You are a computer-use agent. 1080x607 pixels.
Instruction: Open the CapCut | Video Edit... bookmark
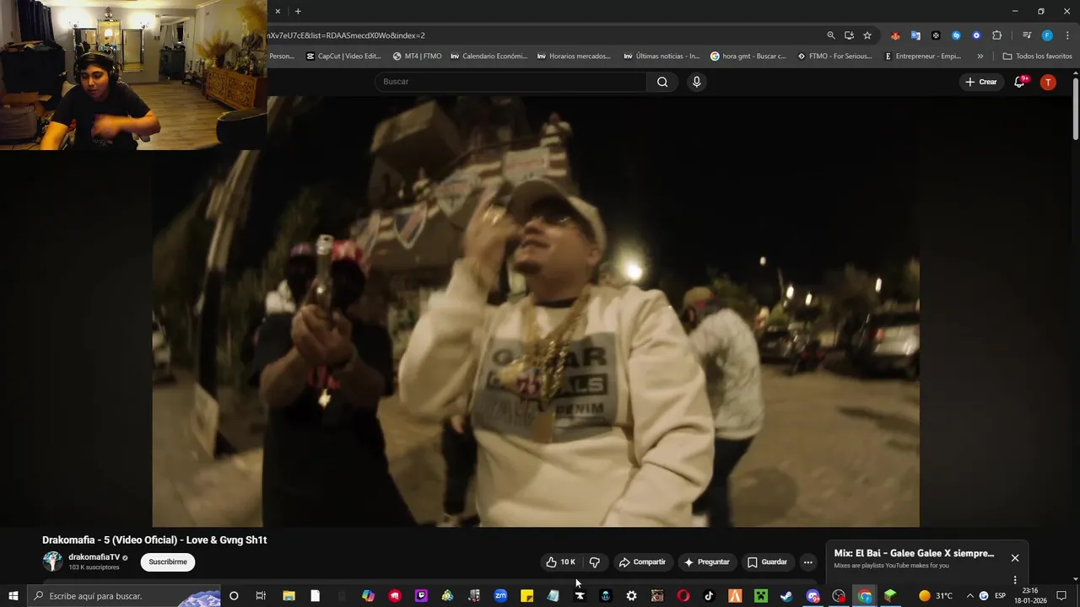pyautogui.click(x=343, y=56)
